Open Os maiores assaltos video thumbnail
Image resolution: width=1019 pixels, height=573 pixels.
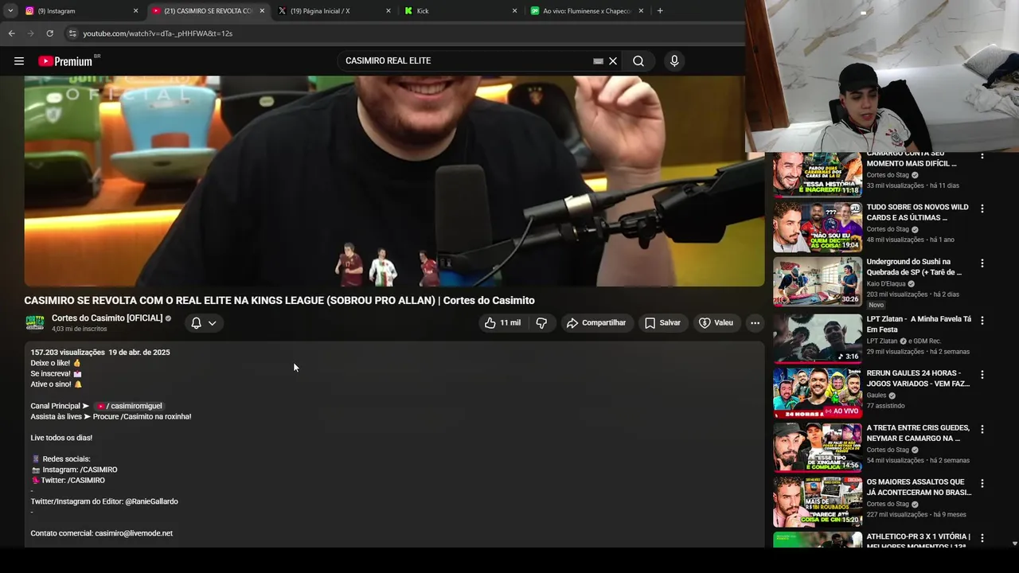coord(818,501)
